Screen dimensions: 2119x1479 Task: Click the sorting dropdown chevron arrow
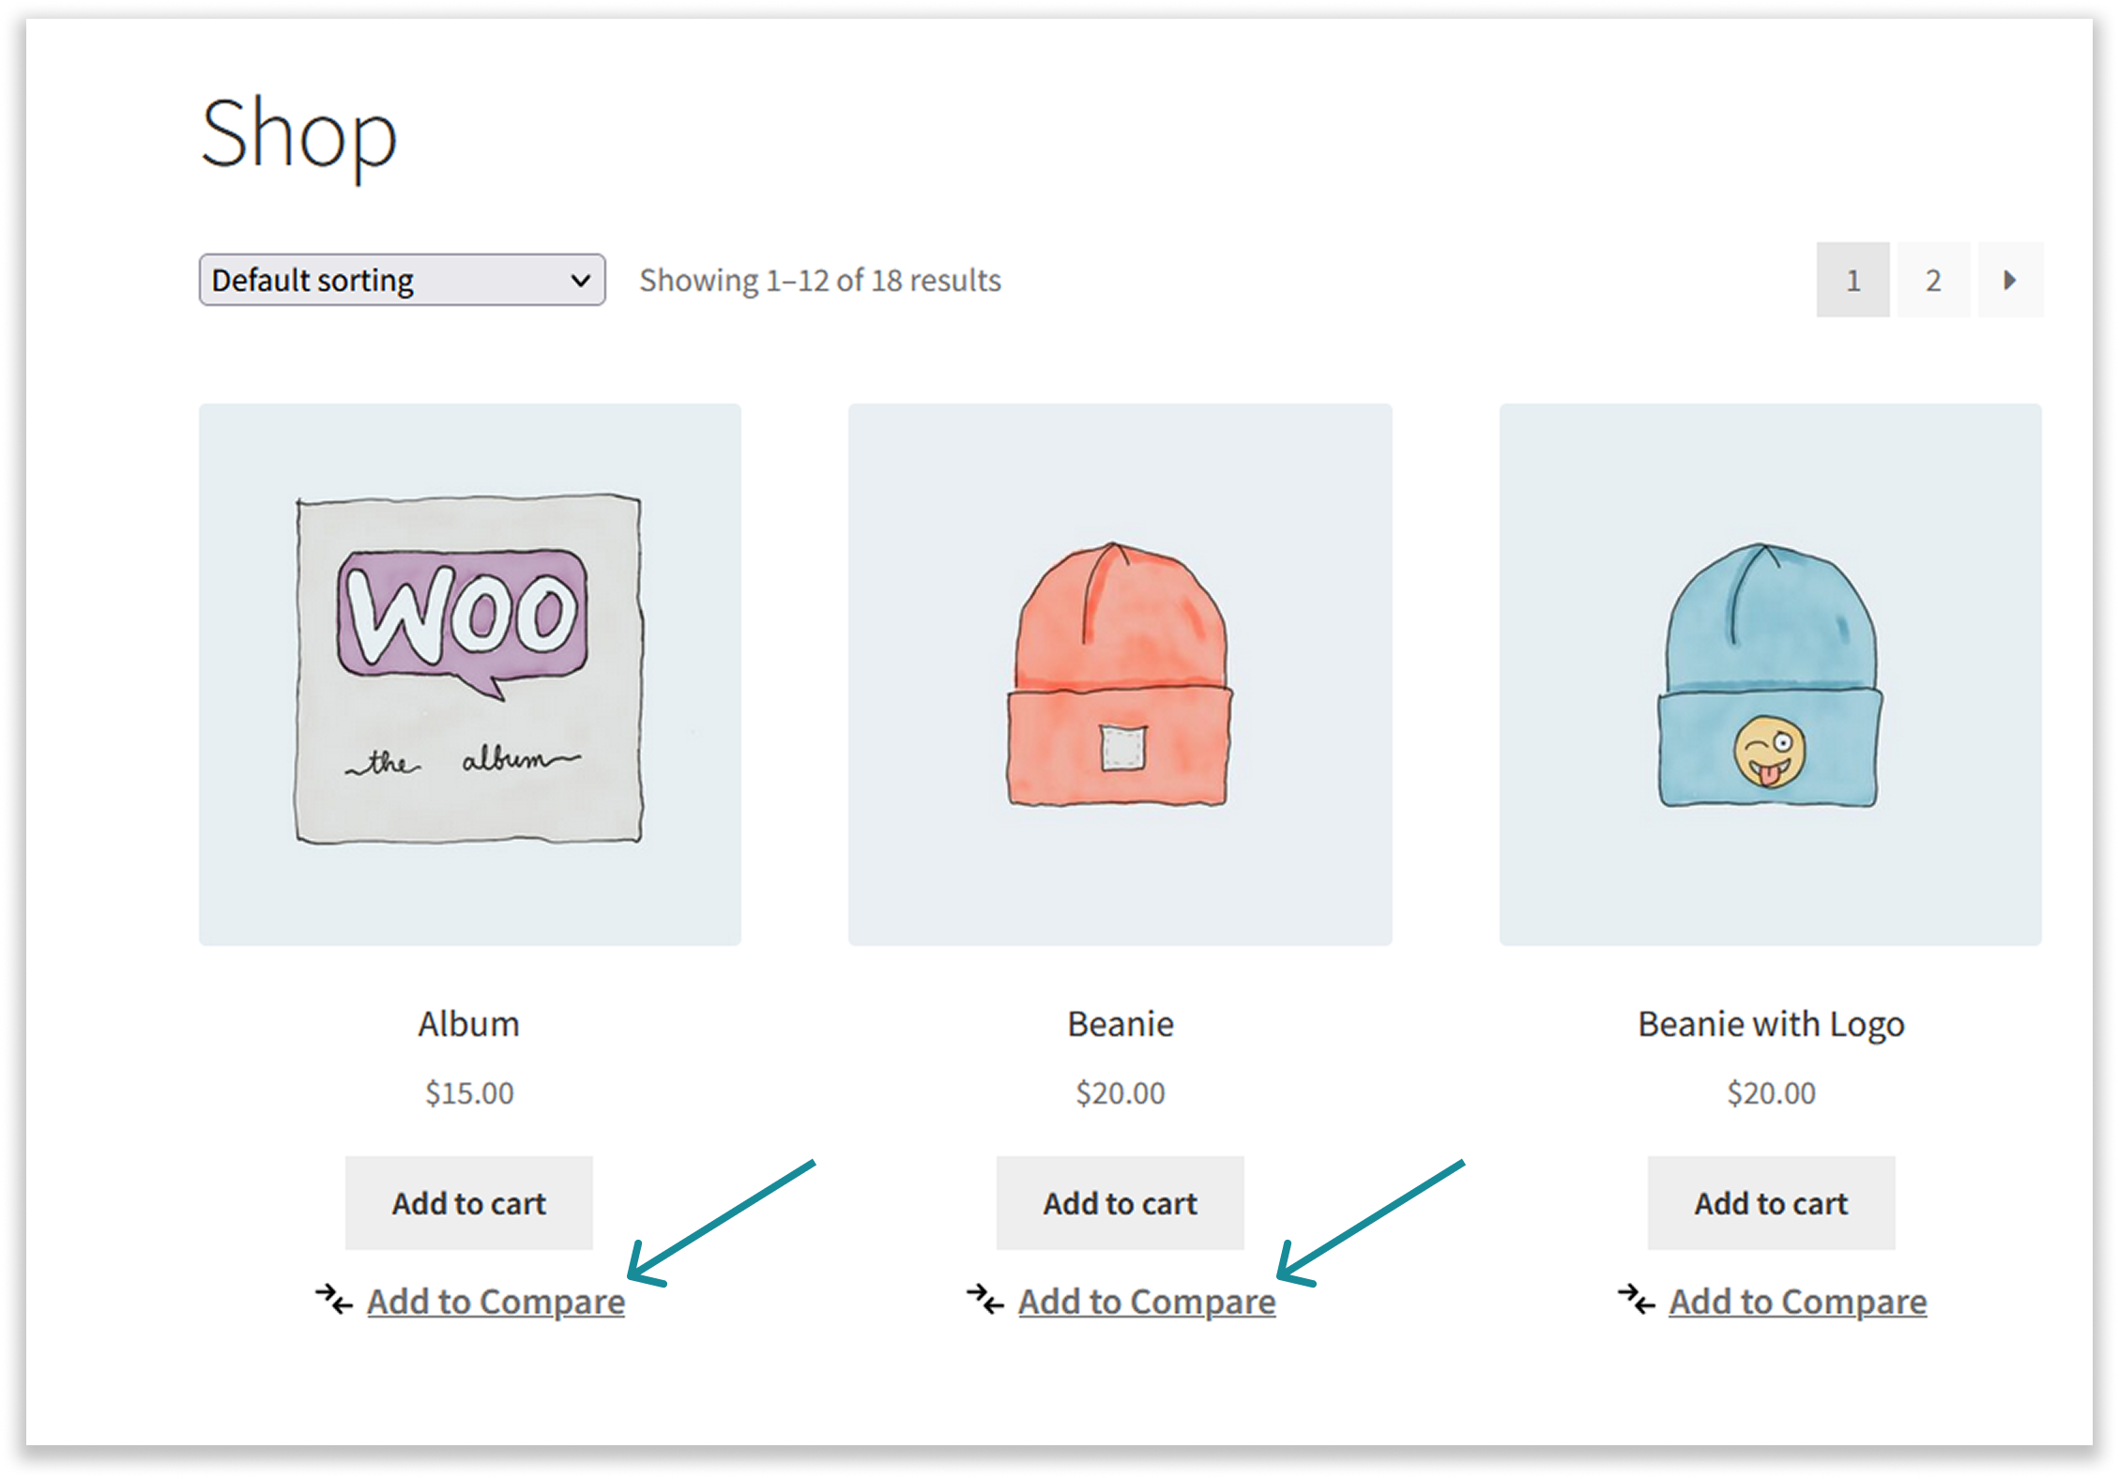click(x=580, y=280)
